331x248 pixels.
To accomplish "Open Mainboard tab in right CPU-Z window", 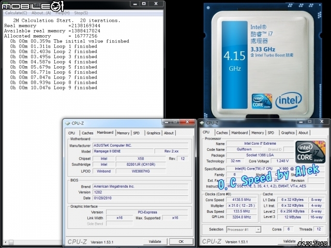I will click(239, 133).
